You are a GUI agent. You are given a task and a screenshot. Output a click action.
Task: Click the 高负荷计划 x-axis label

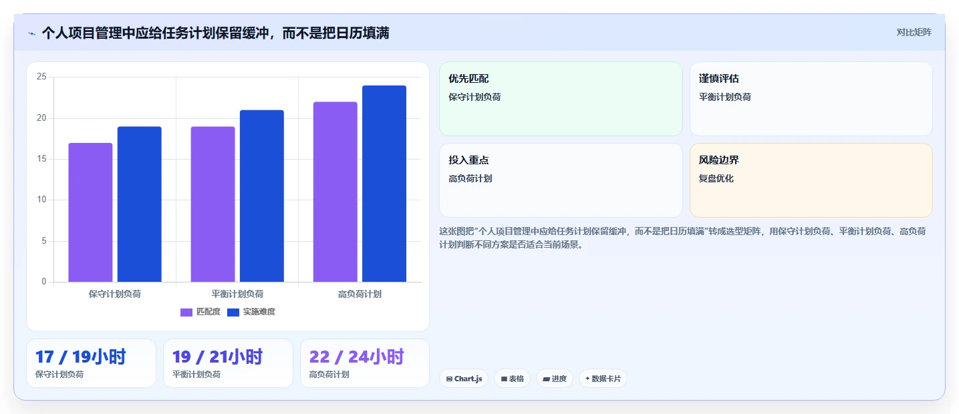360,294
